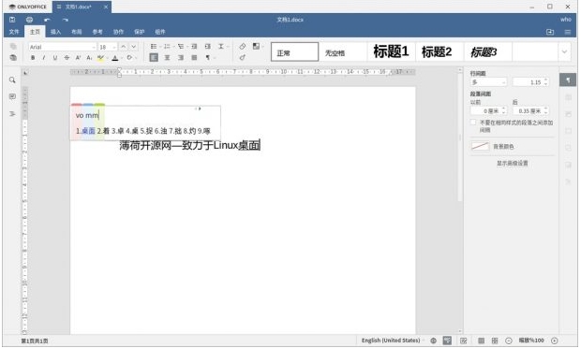Screen dimensions: 581x348
Task: Apply the 标题2 style
Action: (439, 52)
